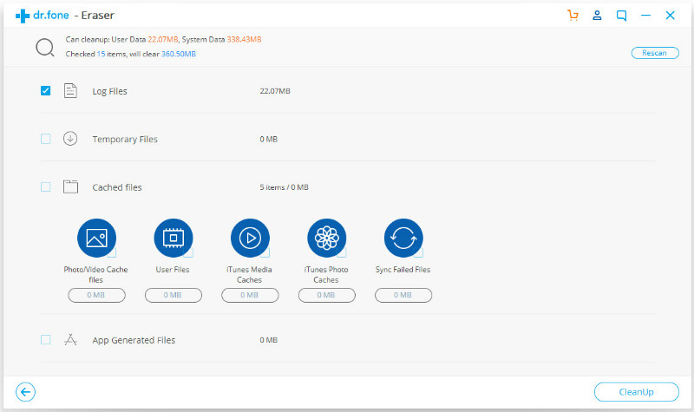Image resolution: width=694 pixels, height=412 pixels.
Task: Check the Cached files checkbox
Action: coord(46,186)
